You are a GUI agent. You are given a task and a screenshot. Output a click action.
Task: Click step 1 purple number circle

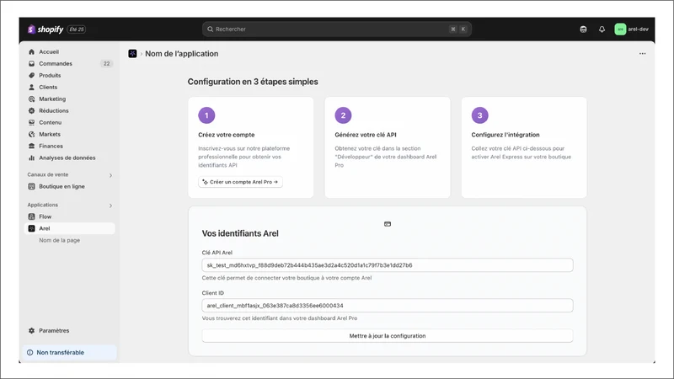(206, 115)
